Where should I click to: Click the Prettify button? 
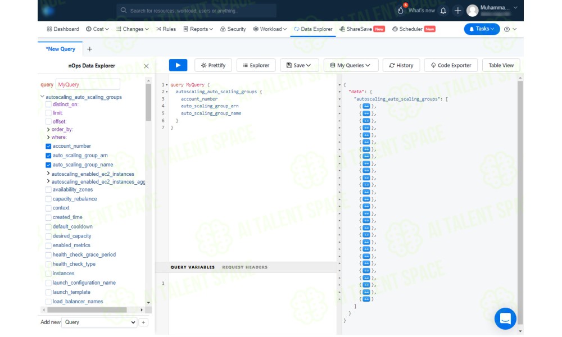point(213,65)
